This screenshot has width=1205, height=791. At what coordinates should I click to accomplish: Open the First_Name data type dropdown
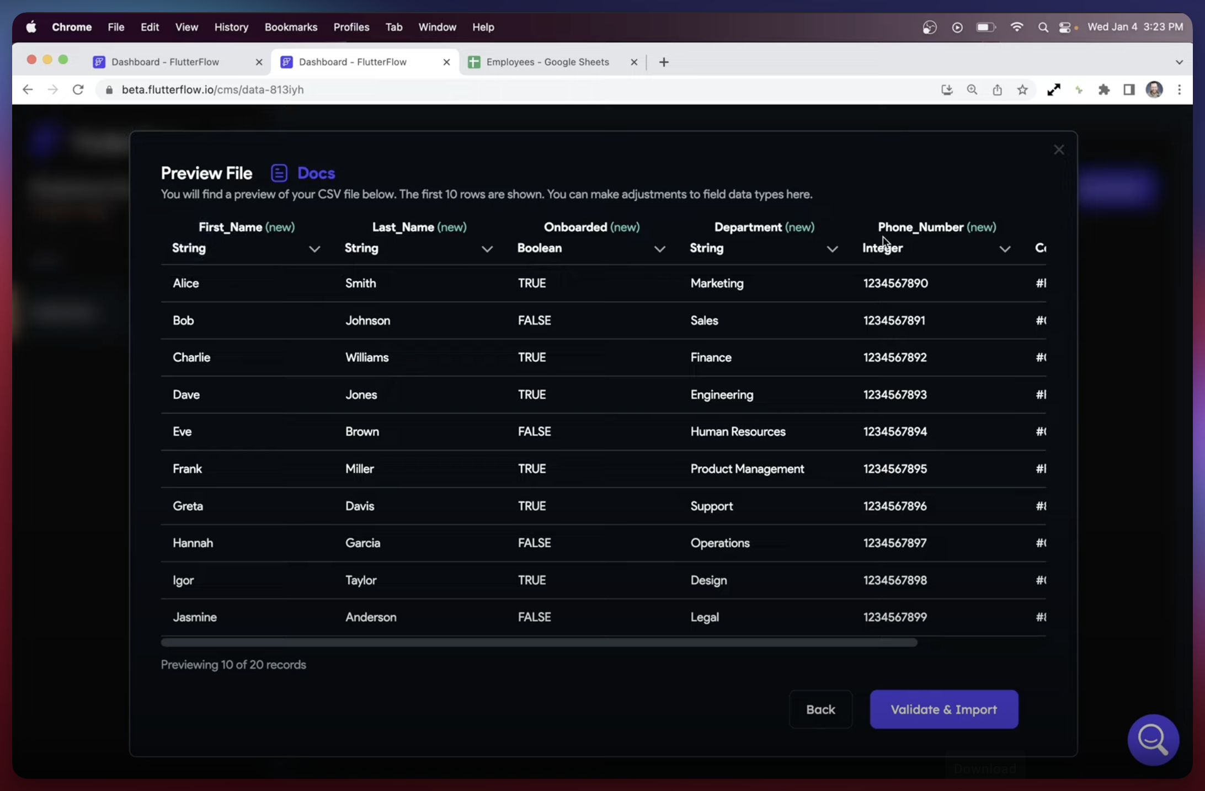pyautogui.click(x=314, y=249)
